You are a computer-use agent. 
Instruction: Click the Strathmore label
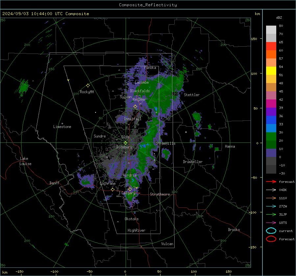[x=160, y=194]
